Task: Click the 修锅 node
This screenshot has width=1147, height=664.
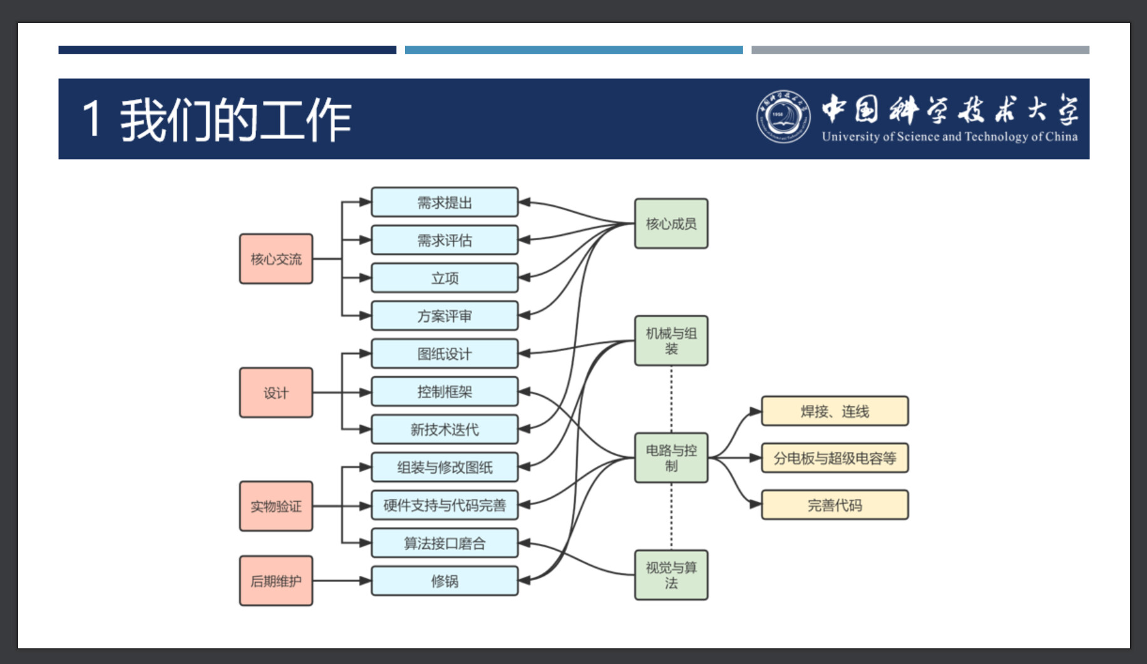Action: (x=445, y=581)
